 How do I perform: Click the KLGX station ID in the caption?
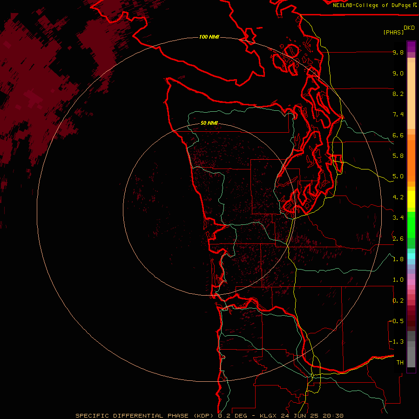[268, 416]
